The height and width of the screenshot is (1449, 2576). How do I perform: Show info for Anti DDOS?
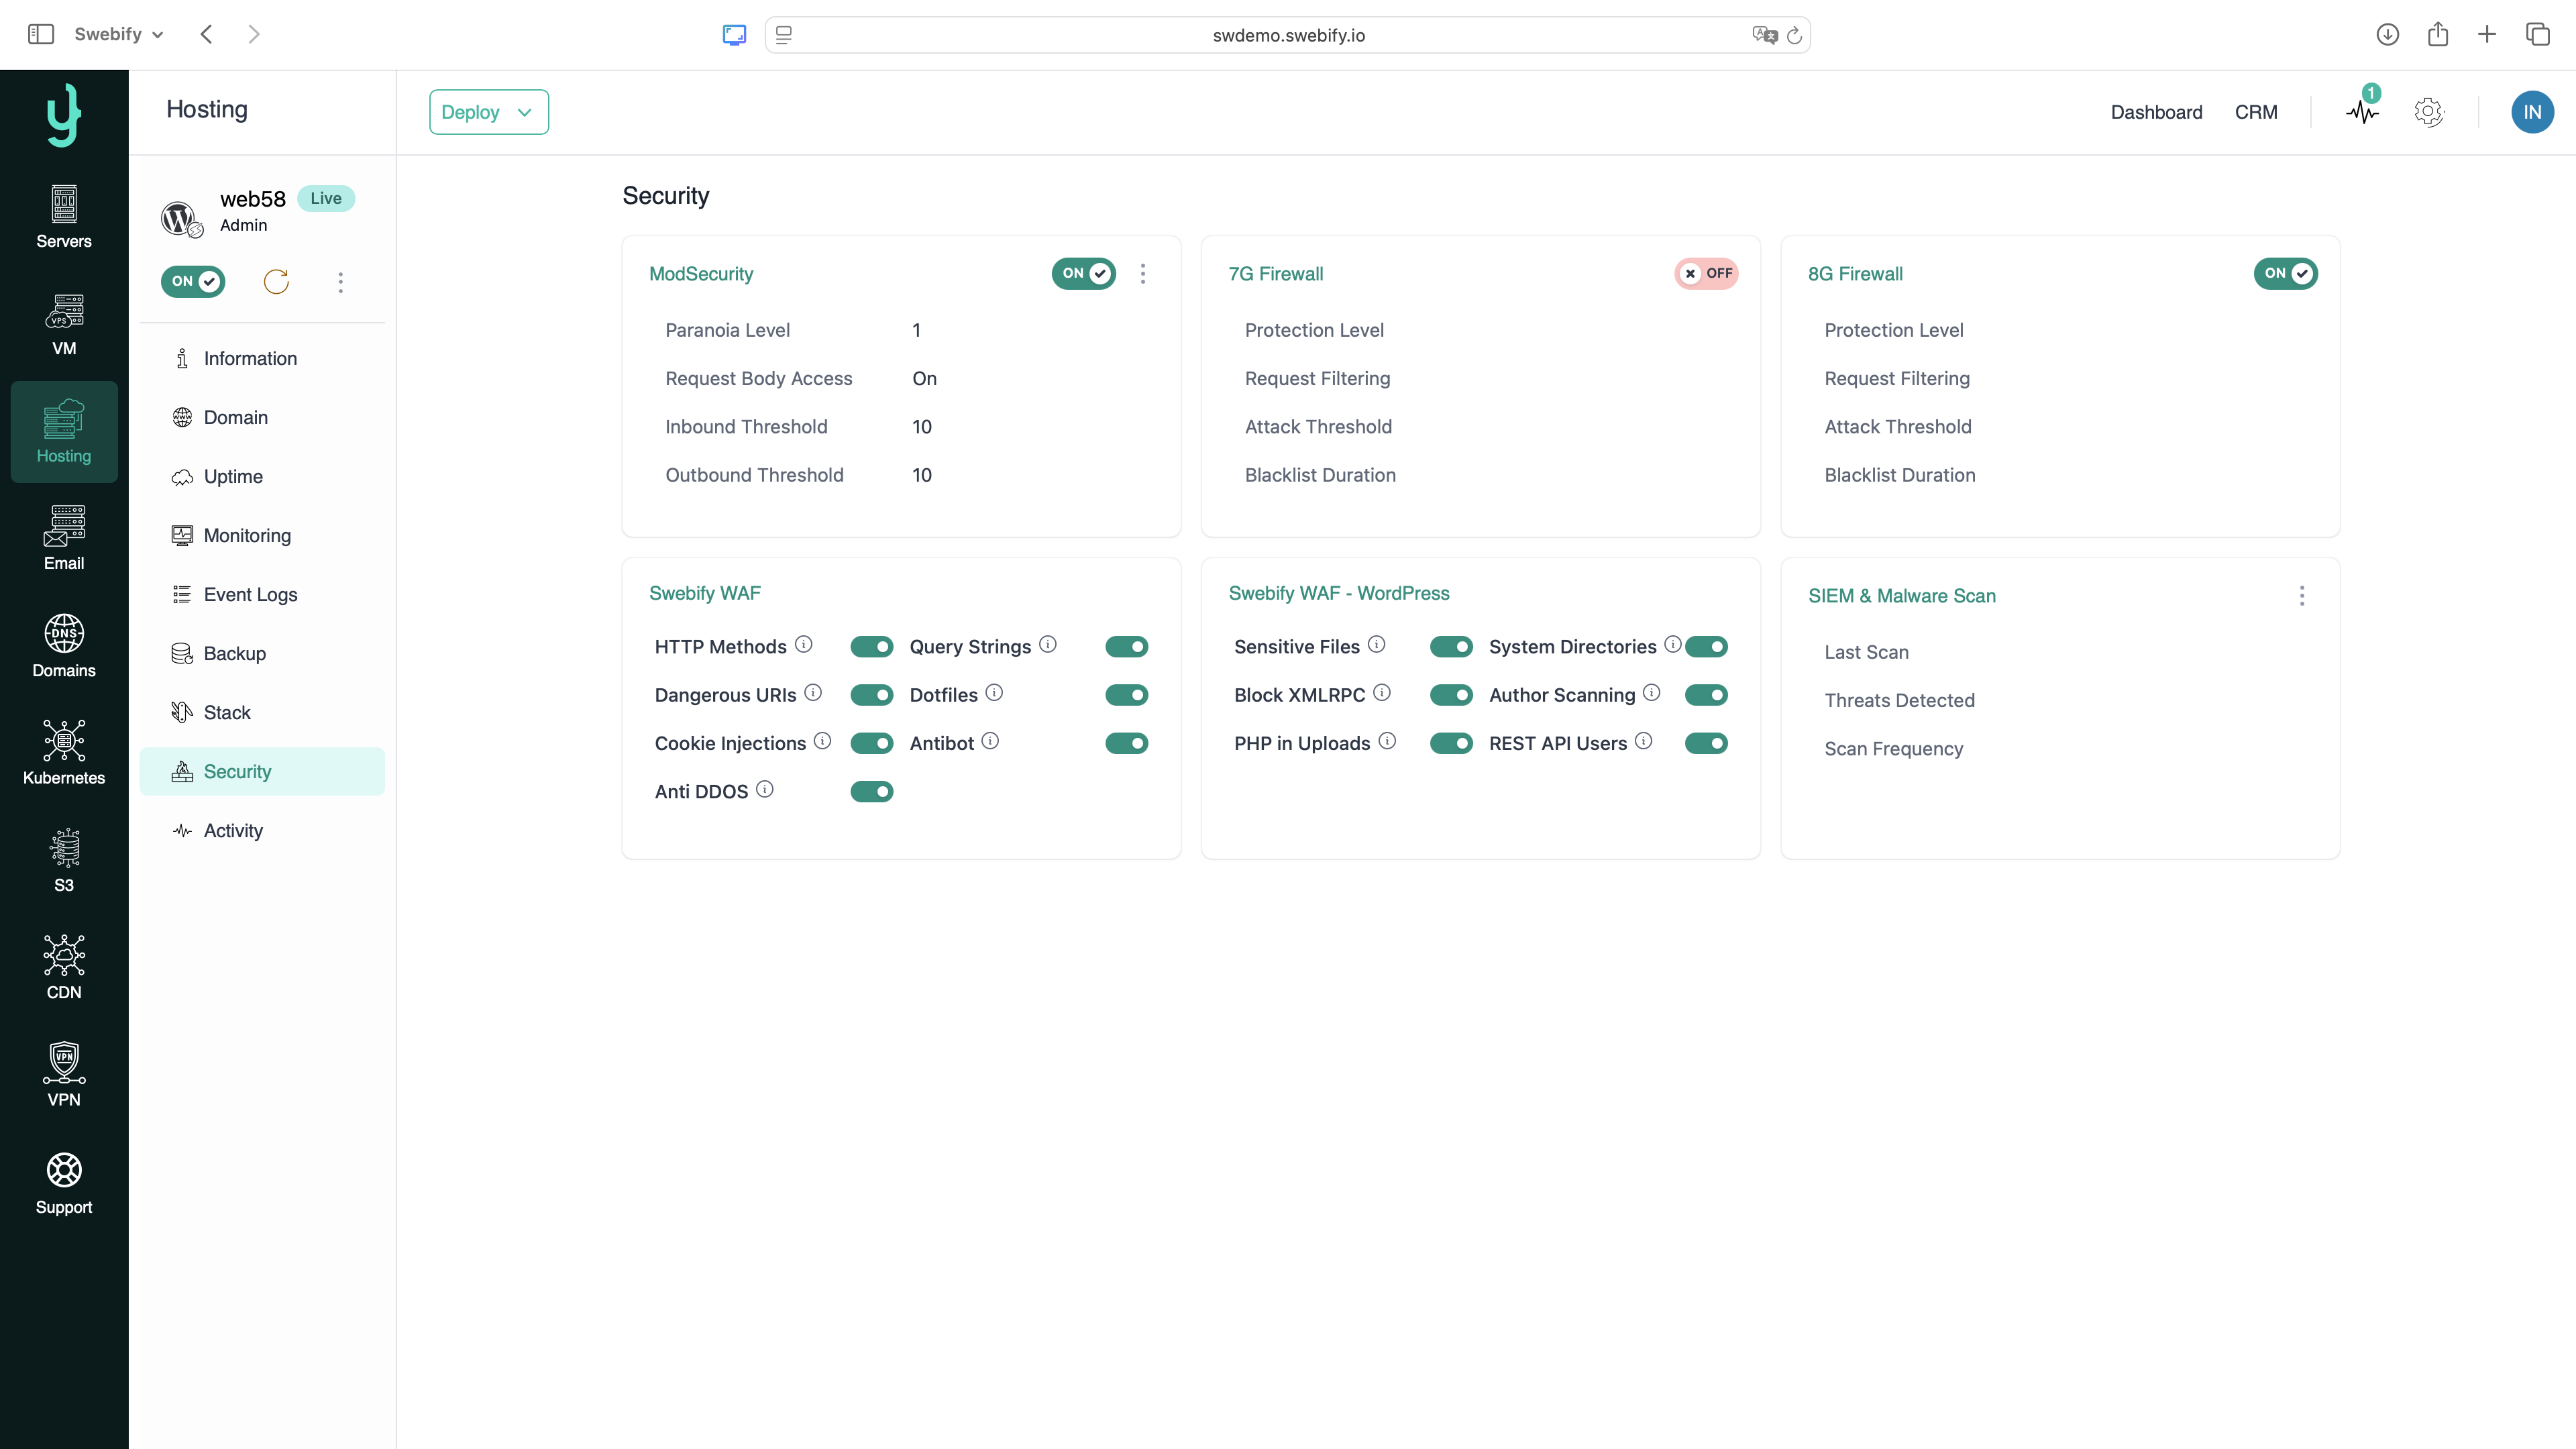click(765, 790)
